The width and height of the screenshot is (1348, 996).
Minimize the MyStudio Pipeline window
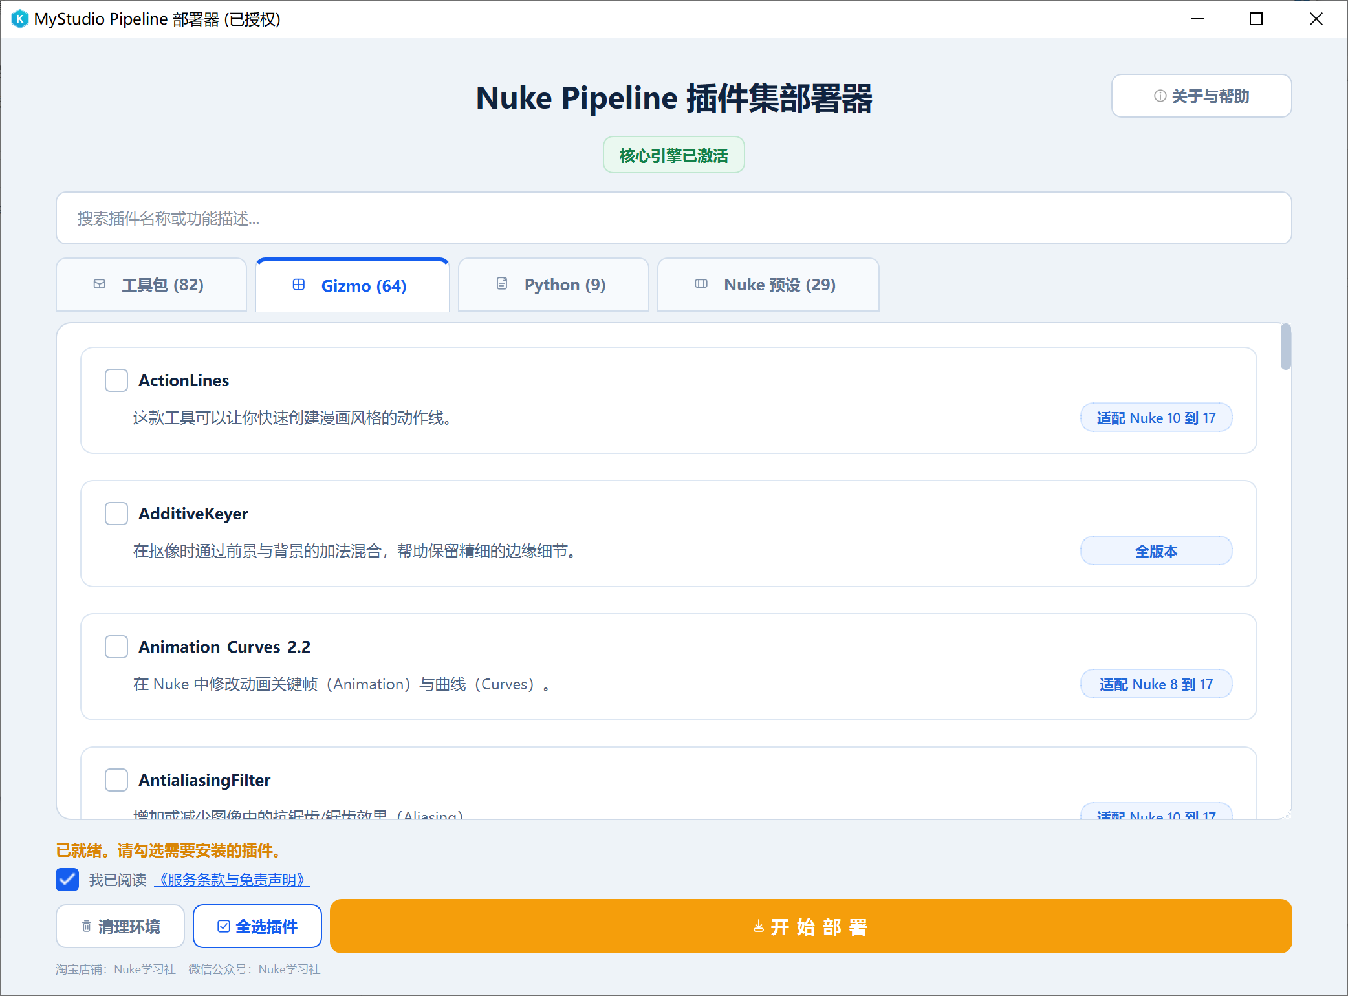tap(1197, 19)
